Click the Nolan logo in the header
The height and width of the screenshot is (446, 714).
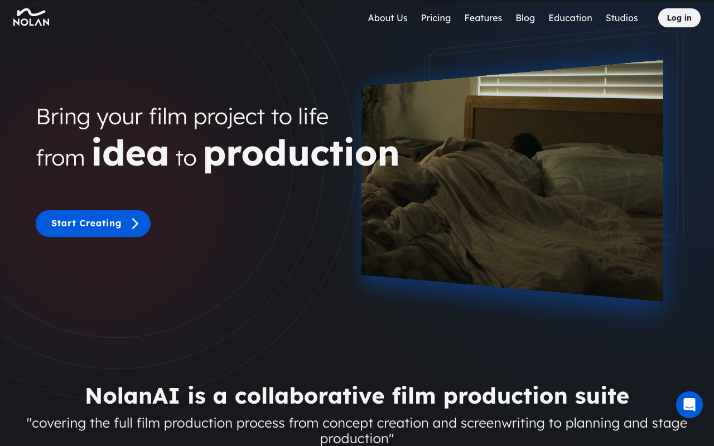pos(31,17)
